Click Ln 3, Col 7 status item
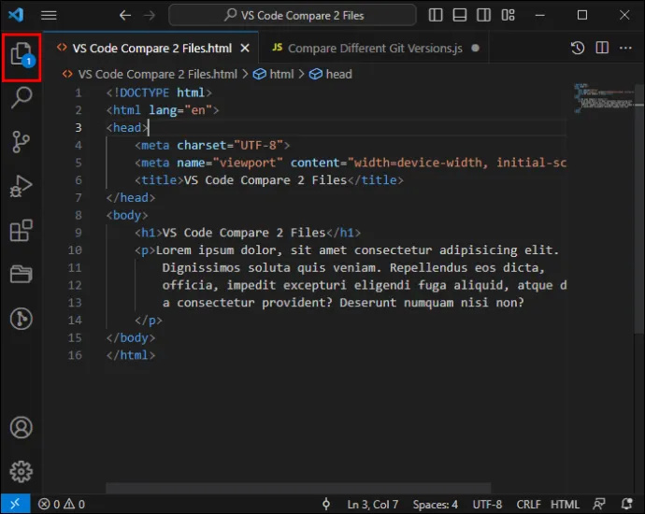This screenshot has width=645, height=514. [372, 504]
